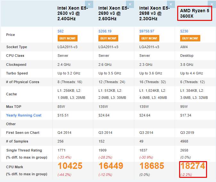Click the (-33.4%) difference value
The height and width of the screenshot is (182, 216).
[x=64, y=157]
